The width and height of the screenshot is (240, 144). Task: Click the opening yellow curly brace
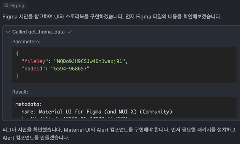[17, 54]
